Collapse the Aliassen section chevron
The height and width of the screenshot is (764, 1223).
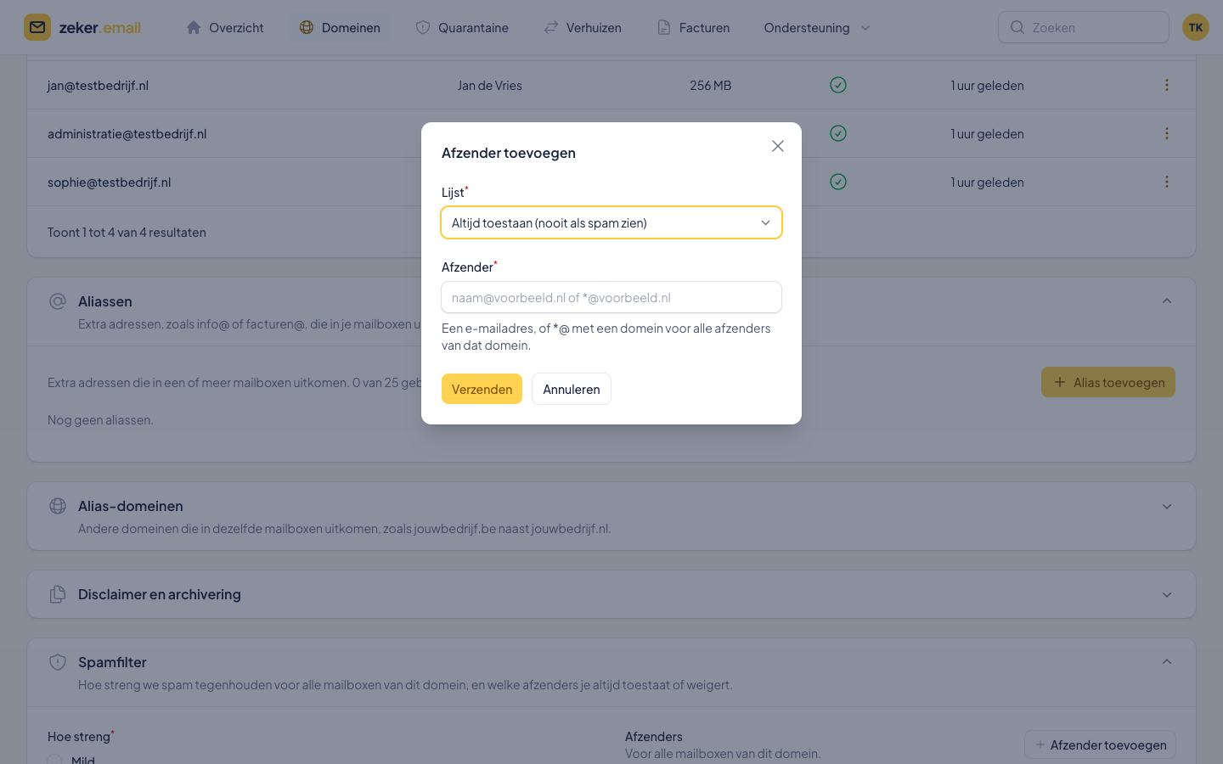[1167, 301]
